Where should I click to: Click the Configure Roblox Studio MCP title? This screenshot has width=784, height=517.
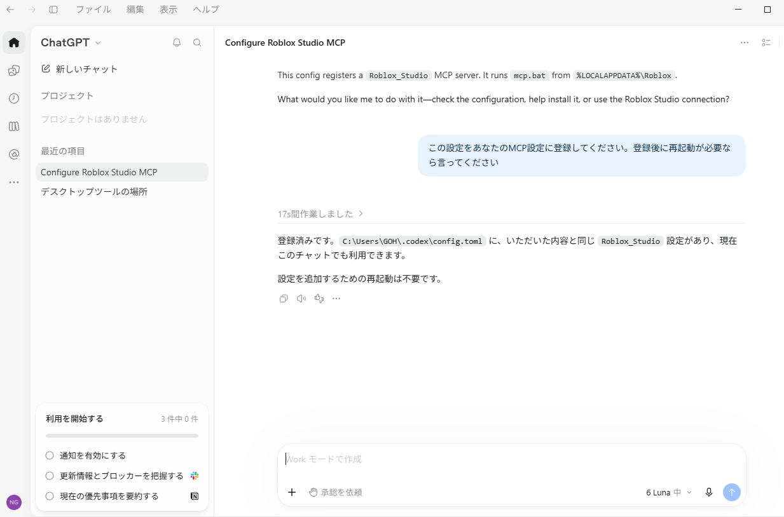click(285, 43)
